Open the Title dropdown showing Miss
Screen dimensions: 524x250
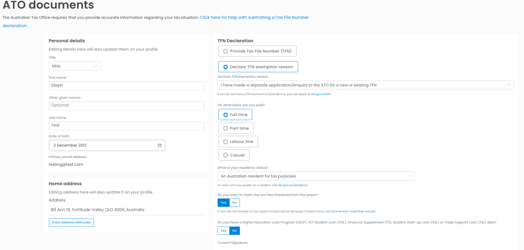(75, 66)
